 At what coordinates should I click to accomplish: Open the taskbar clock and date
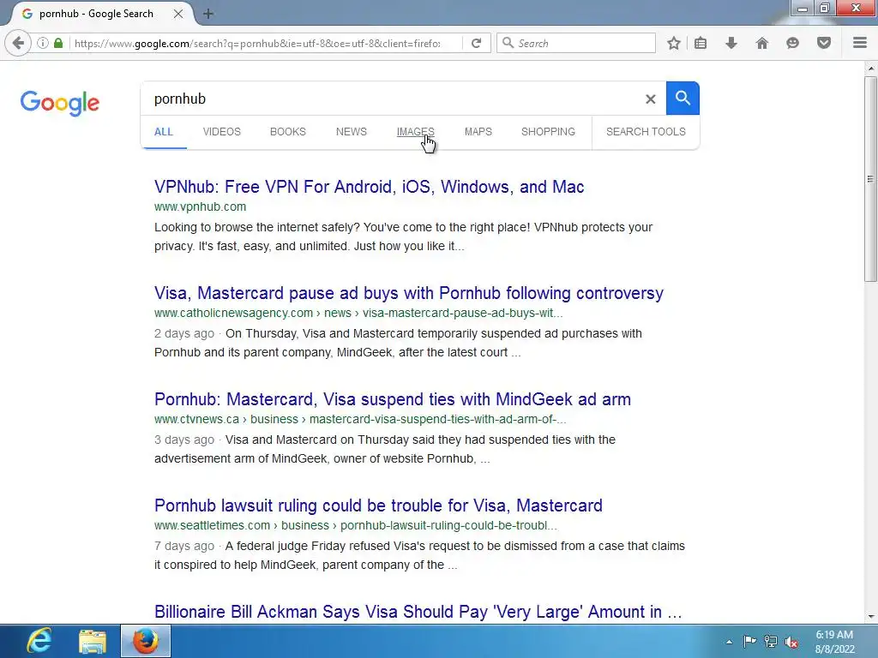[x=834, y=642]
